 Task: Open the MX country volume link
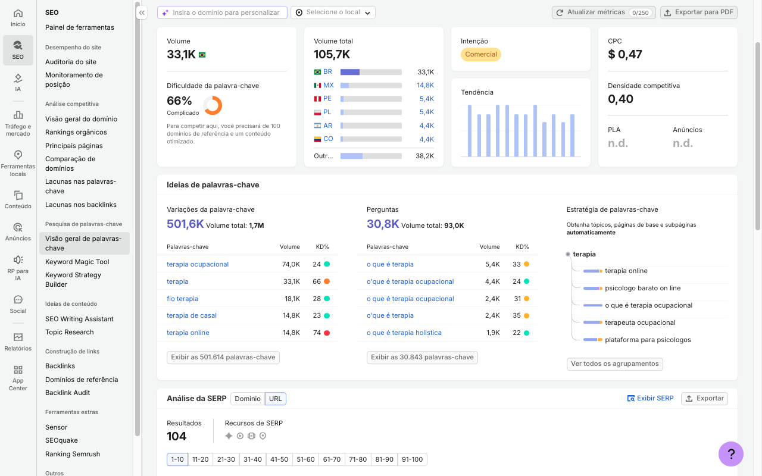329,85
